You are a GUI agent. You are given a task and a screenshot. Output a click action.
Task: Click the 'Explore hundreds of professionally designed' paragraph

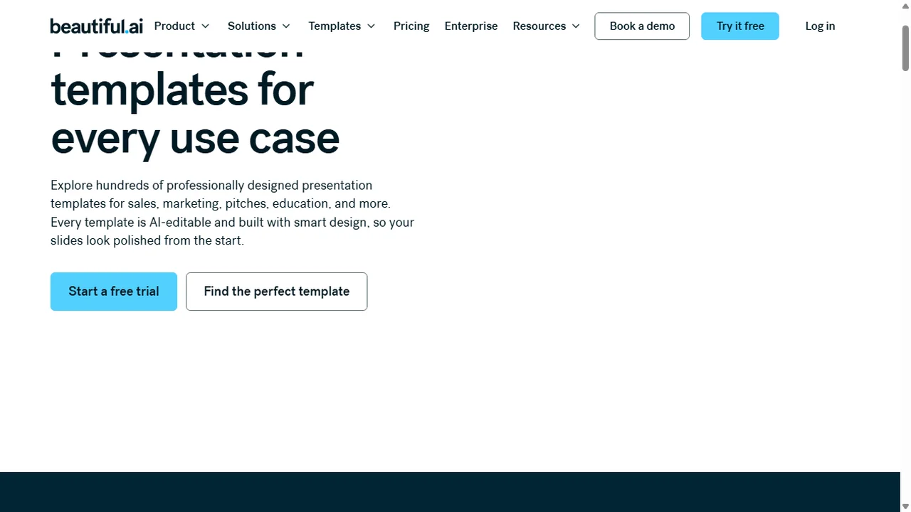[232, 213]
